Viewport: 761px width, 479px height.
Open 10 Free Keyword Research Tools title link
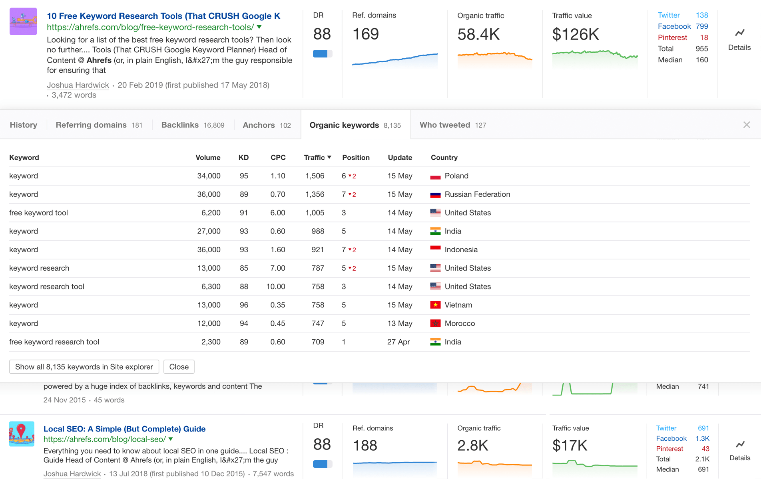(x=163, y=16)
